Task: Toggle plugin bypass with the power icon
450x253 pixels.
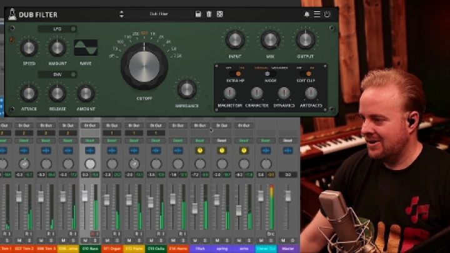Action: pyautogui.click(x=327, y=14)
